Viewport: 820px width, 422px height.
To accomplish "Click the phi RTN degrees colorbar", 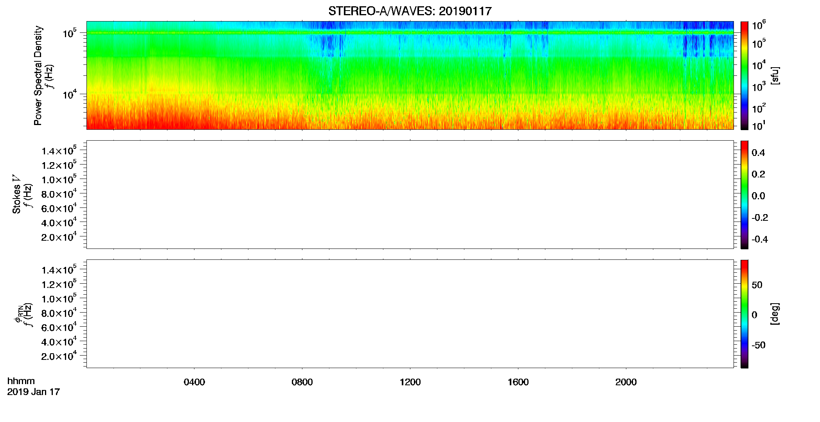I will tap(744, 314).
